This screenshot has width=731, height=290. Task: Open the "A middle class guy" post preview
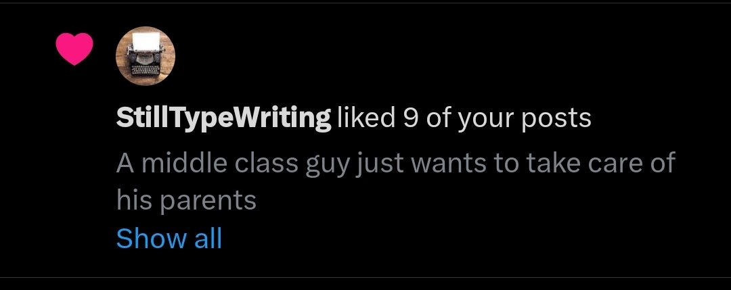(x=395, y=182)
